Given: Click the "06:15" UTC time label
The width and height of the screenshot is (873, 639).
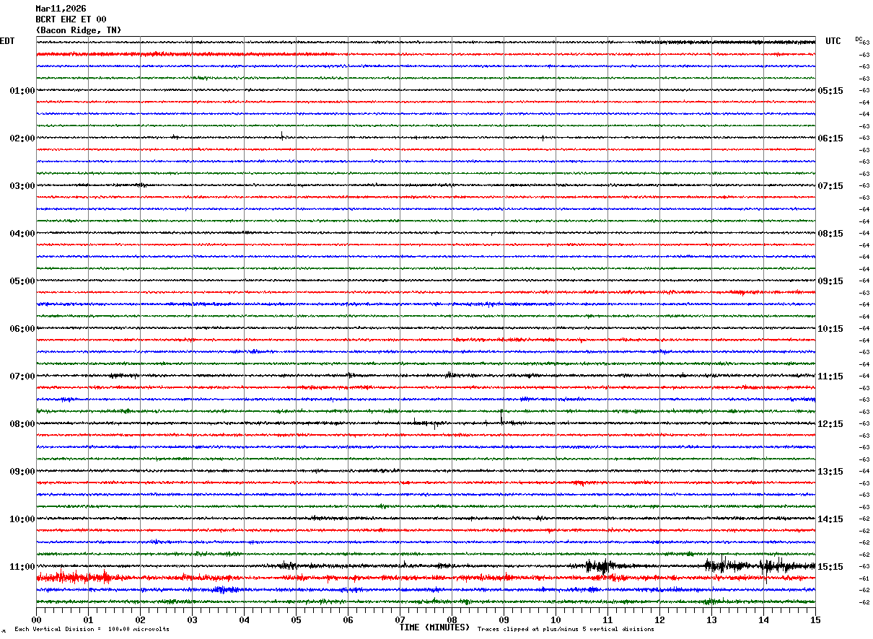Looking at the screenshot, I should coord(830,138).
